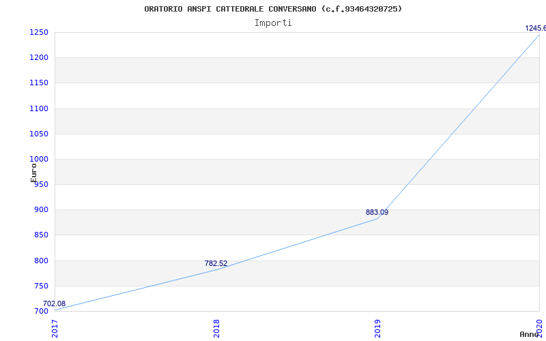Screen dimensions: 546x341
Task: Click the 850 y-axis tick label
Action: tap(41, 235)
